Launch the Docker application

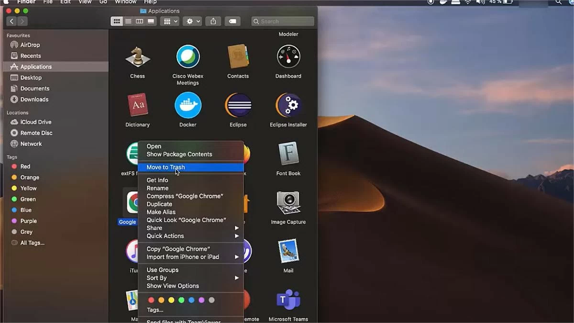[x=188, y=105]
